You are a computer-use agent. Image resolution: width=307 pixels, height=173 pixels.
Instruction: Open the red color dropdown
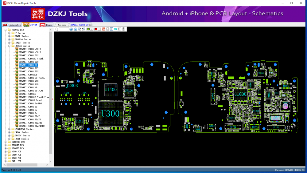[x=99, y=29]
